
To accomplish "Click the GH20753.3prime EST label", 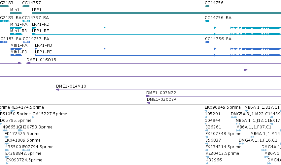I will [35, 127].
